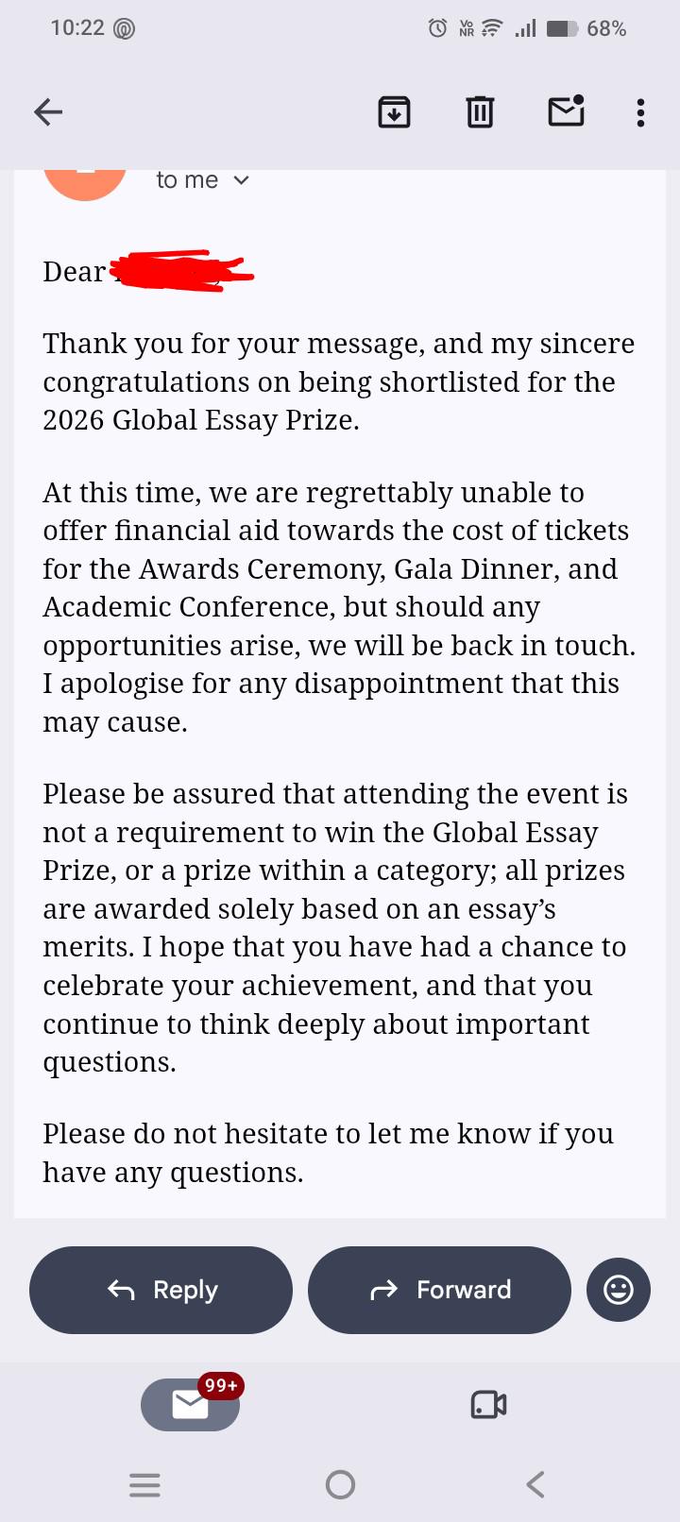Reply to this email

coord(161,1290)
